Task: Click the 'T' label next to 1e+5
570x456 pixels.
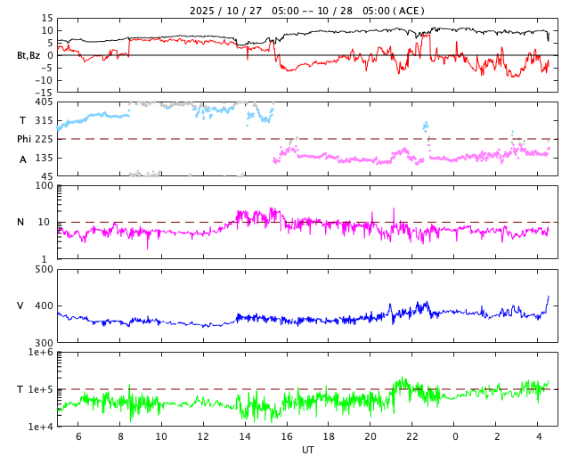Action: pyautogui.click(x=20, y=389)
